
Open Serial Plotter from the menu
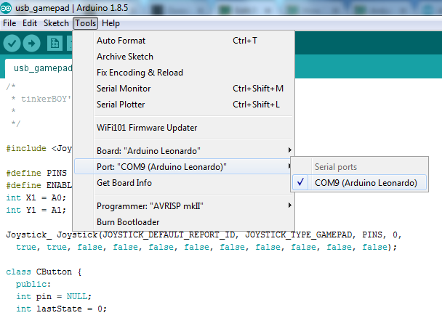click(x=183, y=105)
